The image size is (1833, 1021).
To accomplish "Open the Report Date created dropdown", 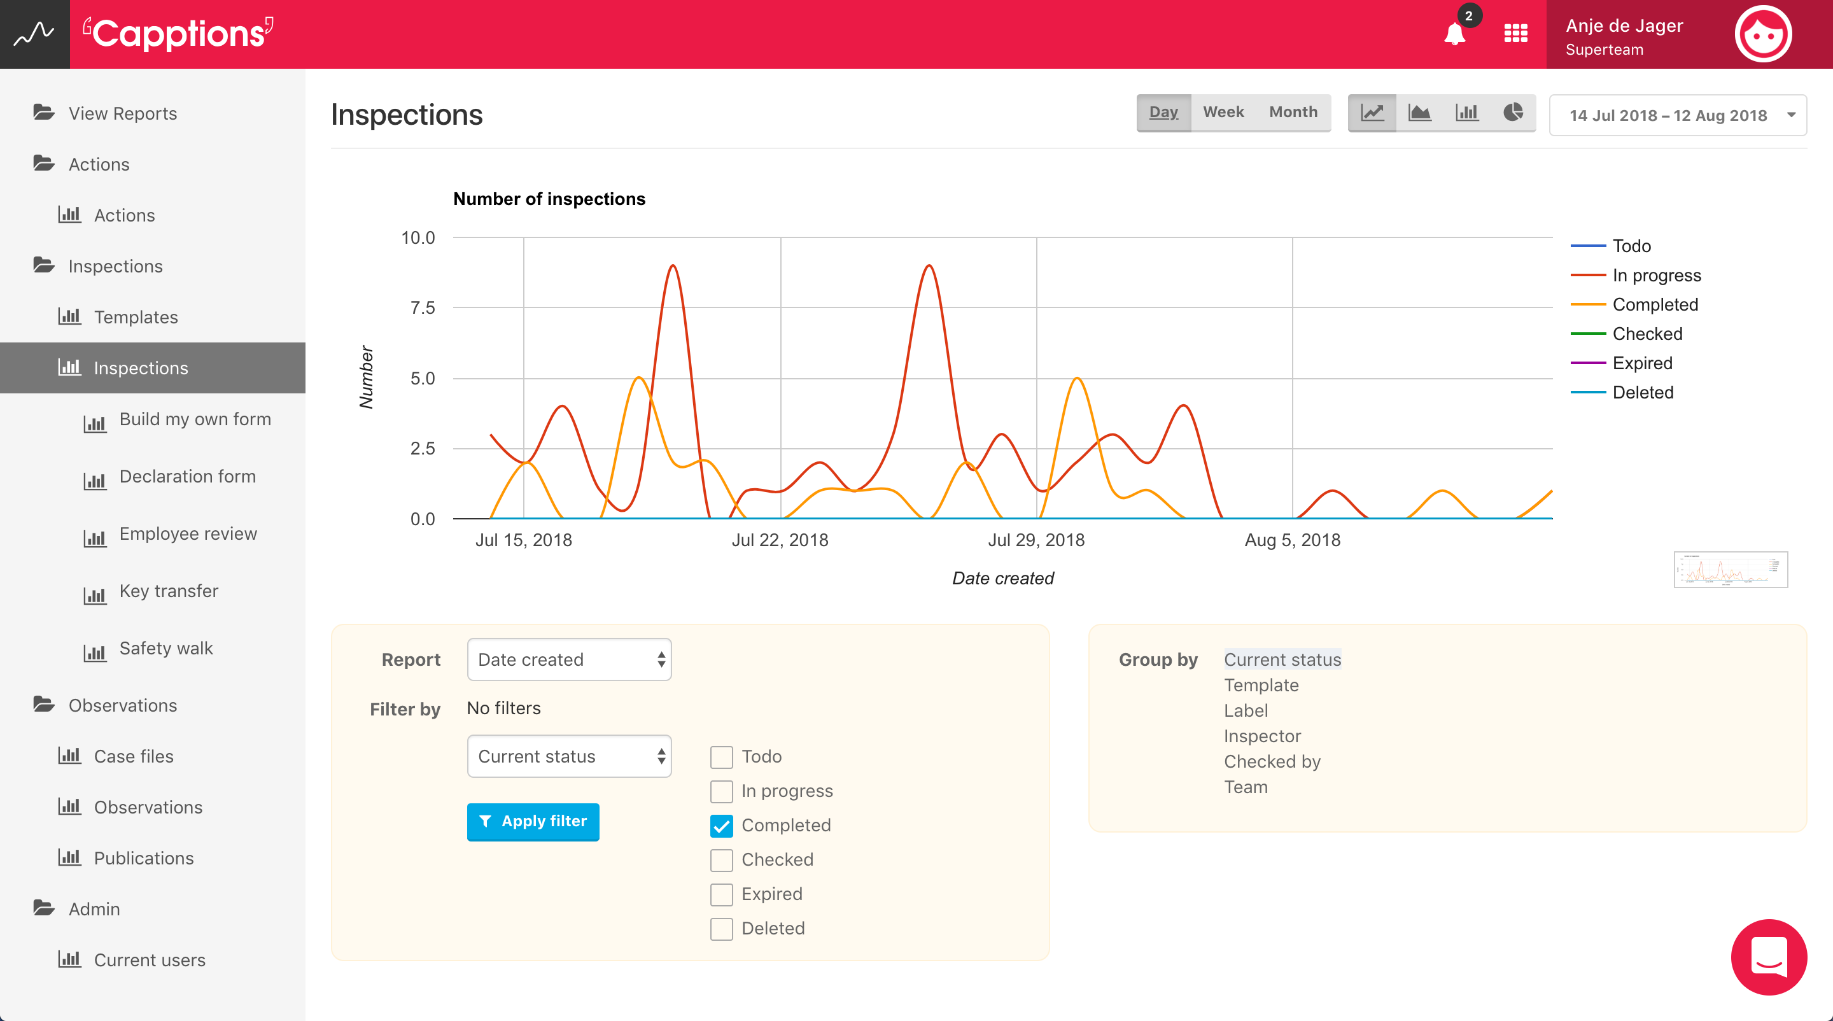I will pyautogui.click(x=569, y=659).
